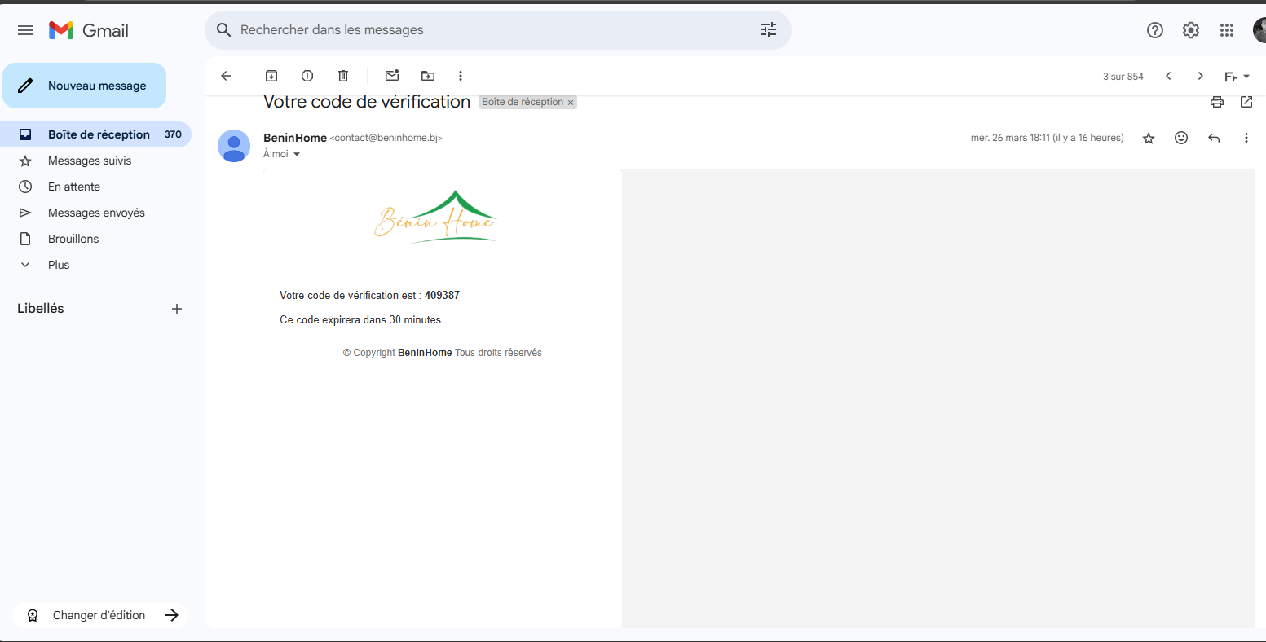1266x642 pixels.
Task: Toggle the main menu hamburger
Action: pyautogui.click(x=25, y=30)
